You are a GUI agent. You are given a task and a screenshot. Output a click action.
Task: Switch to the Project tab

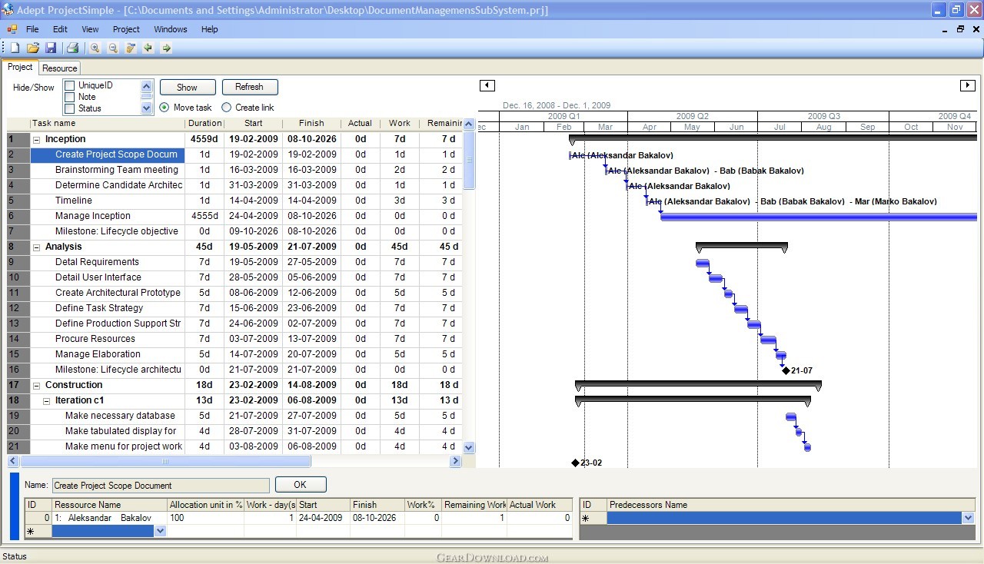click(20, 67)
